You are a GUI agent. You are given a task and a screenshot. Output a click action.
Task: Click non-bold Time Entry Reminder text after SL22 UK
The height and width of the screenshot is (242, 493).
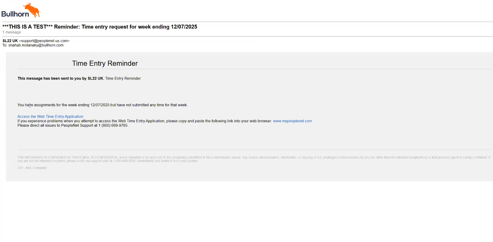pos(123,78)
